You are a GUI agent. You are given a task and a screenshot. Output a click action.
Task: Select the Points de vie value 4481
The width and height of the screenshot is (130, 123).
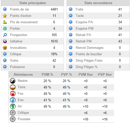[54, 9]
